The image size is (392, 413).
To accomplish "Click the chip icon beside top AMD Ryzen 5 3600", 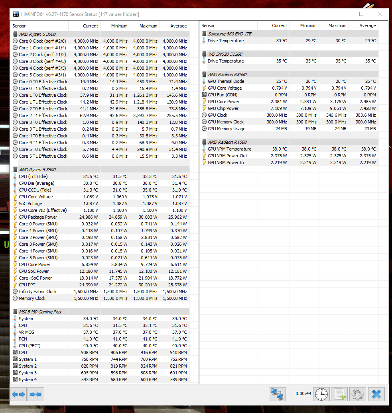I will tap(15, 34).
